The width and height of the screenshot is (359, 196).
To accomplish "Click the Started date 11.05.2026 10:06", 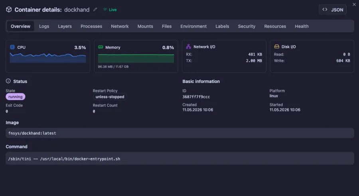I will pyautogui.click(x=284, y=110).
